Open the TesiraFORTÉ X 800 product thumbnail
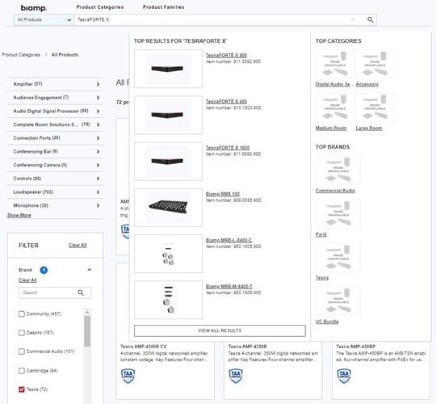Image resolution: width=436 pixels, height=404 pixels. tap(168, 69)
